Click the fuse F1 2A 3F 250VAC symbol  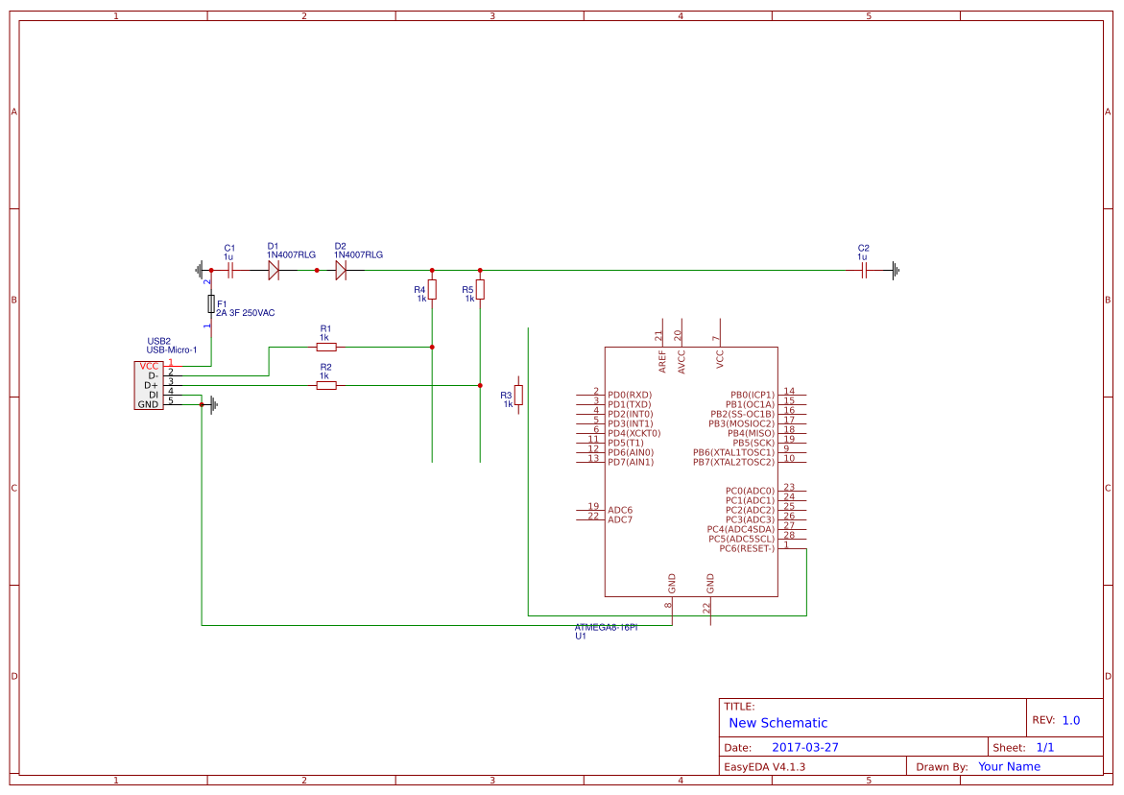point(212,302)
